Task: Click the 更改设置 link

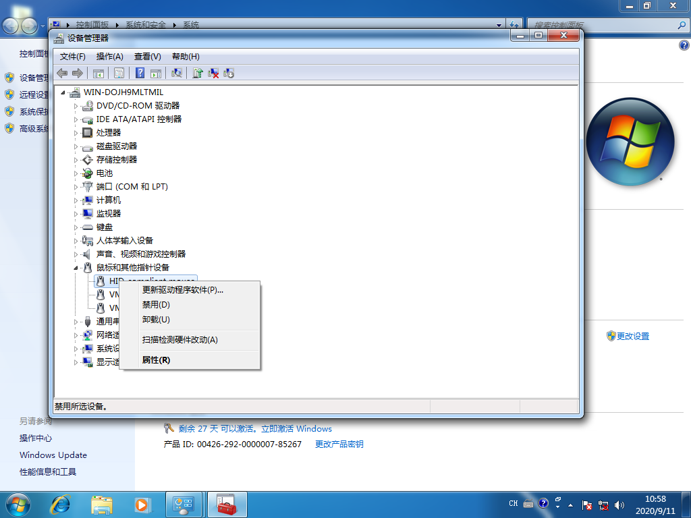Action: coord(632,336)
